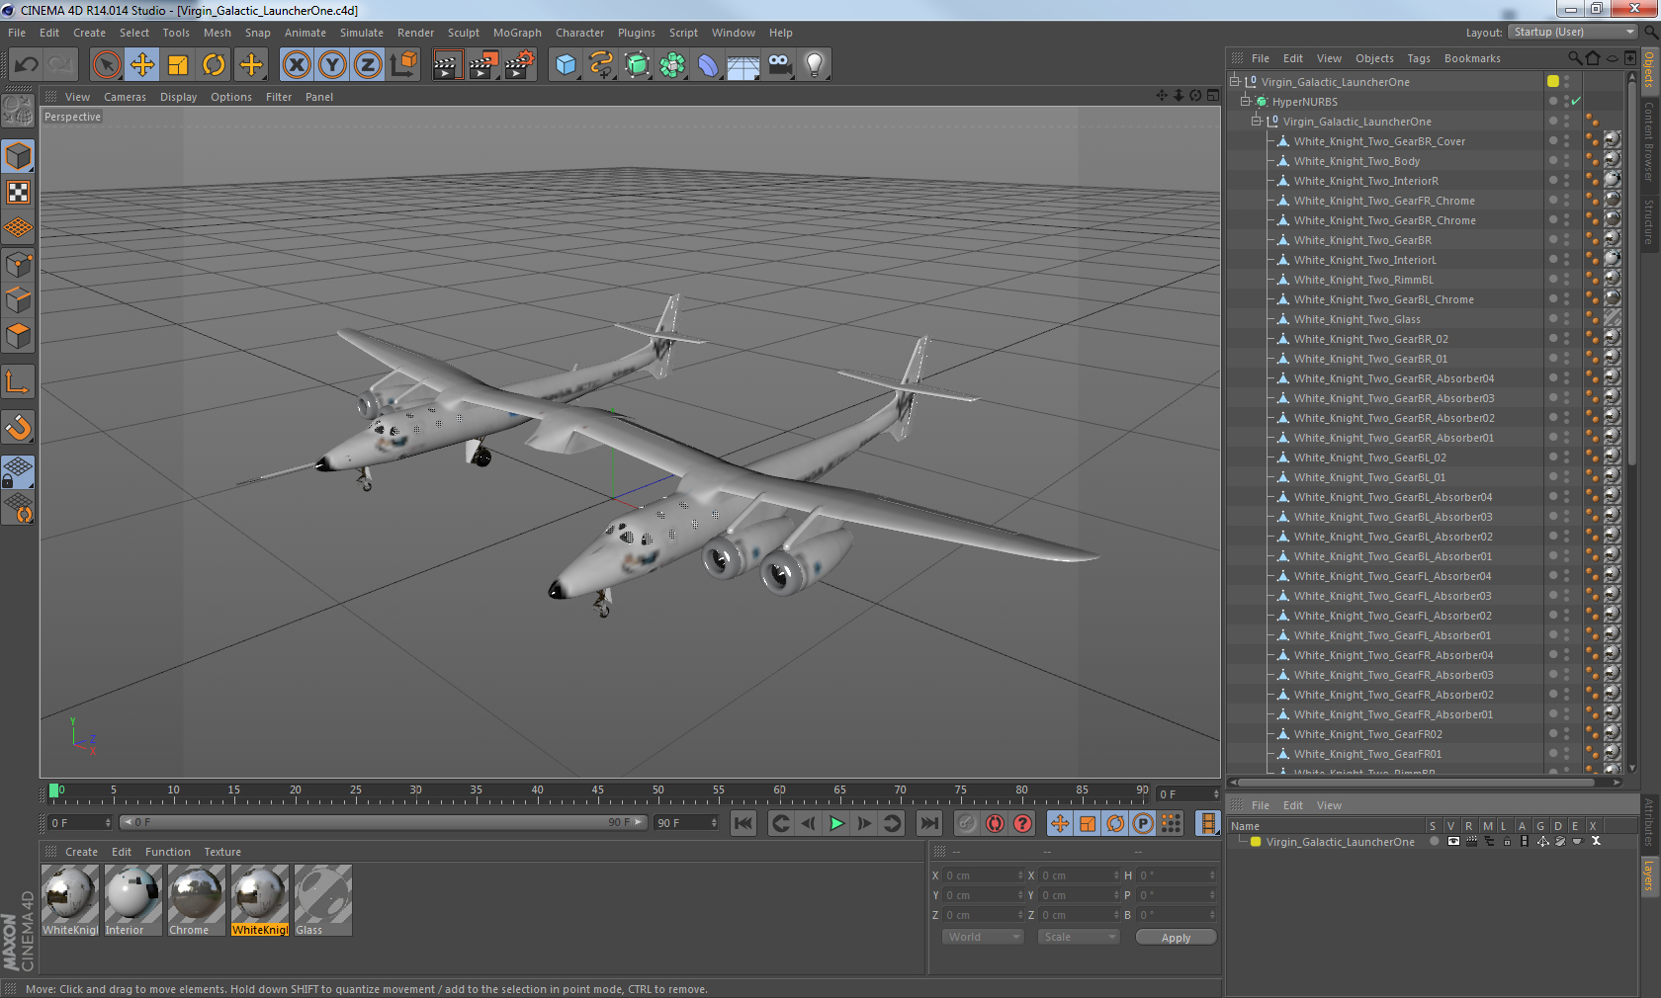Click the X position input field
1661x998 pixels.
[x=984, y=875]
